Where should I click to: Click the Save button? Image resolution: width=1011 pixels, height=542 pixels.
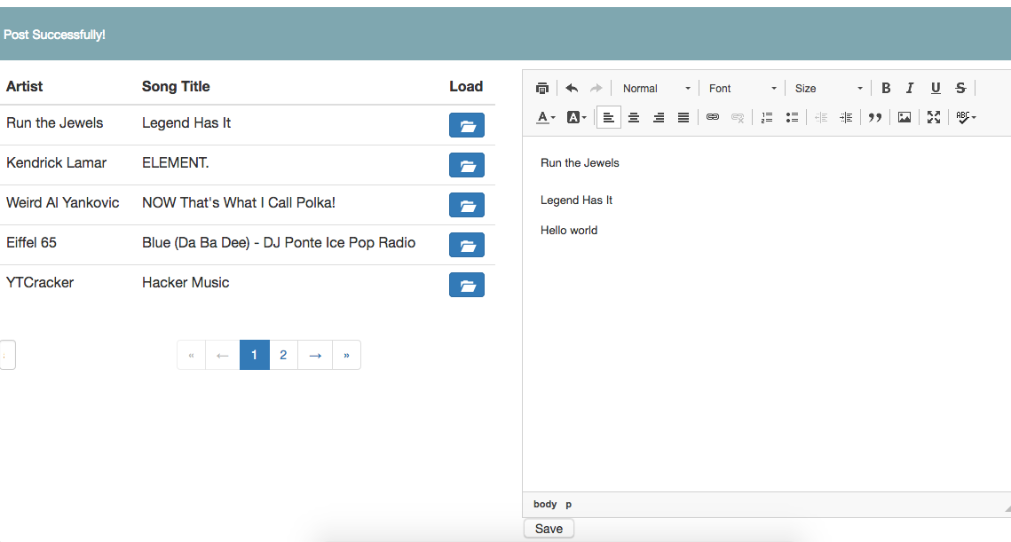(x=549, y=529)
